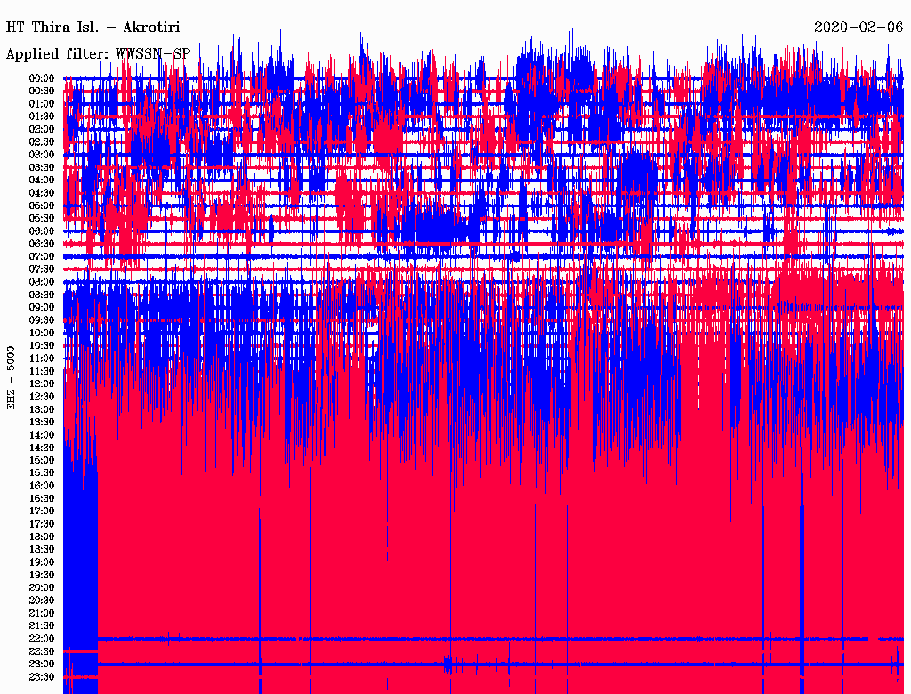Click the 00:30 time label

point(42,91)
